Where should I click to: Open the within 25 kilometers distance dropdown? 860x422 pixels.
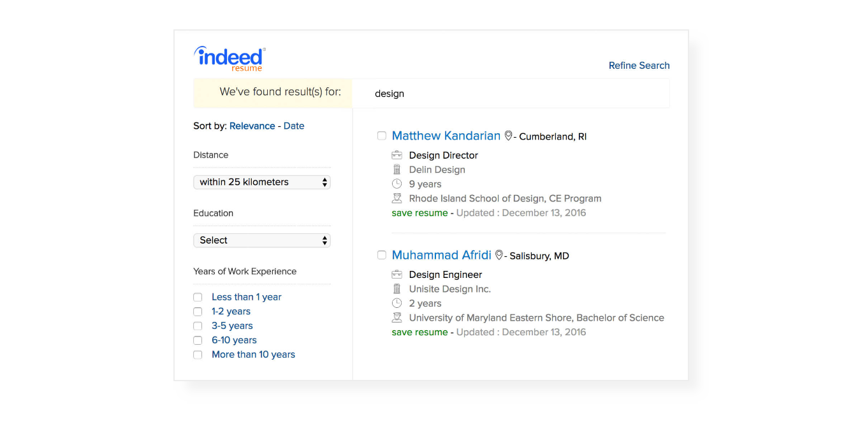click(262, 182)
